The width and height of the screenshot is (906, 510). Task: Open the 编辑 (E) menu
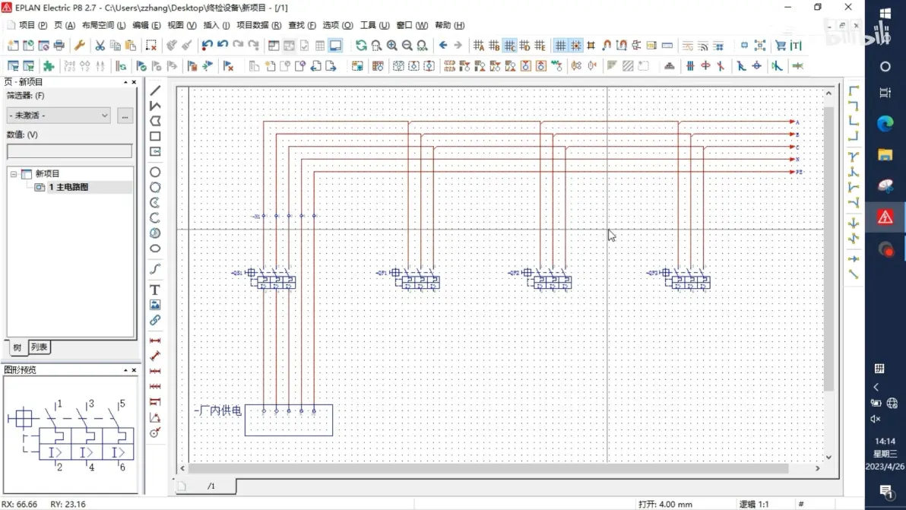(146, 25)
